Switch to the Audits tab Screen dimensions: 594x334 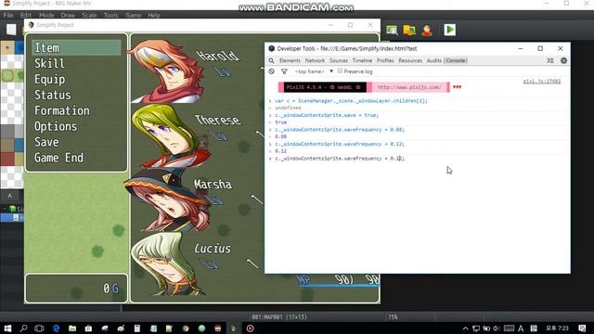[x=434, y=60]
